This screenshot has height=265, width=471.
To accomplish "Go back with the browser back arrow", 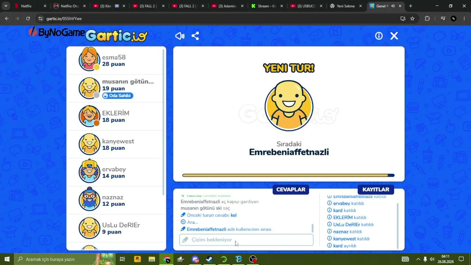I will pos(7,18).
